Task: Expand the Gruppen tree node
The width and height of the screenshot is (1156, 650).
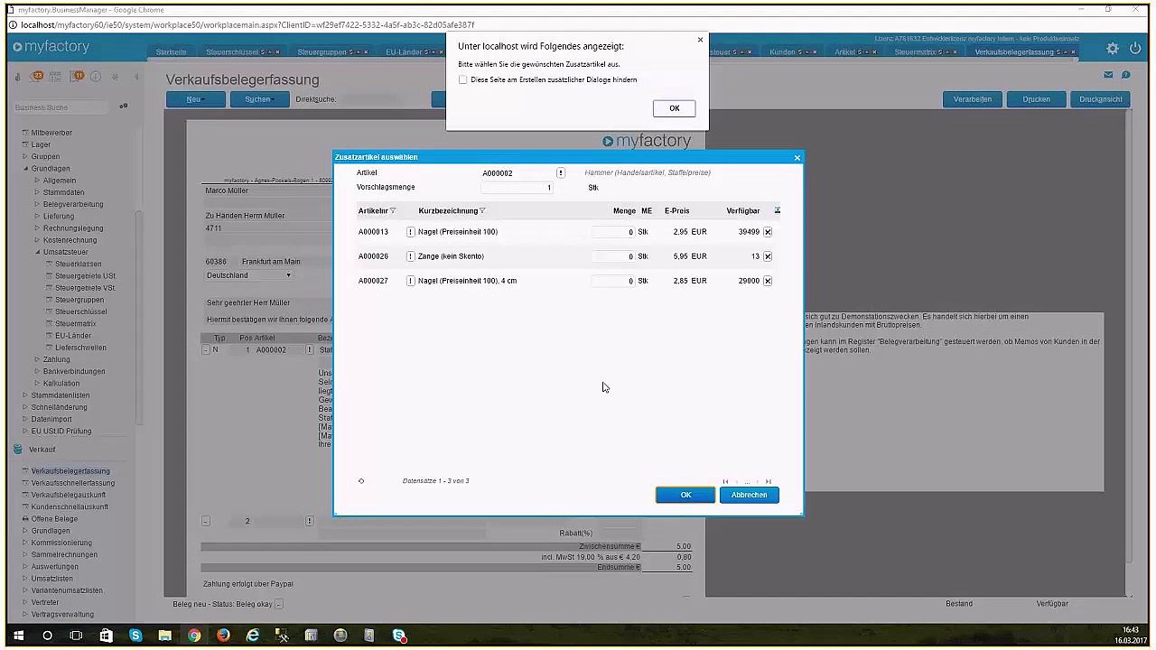Action: pyautogui.click(x=25, y=156)
